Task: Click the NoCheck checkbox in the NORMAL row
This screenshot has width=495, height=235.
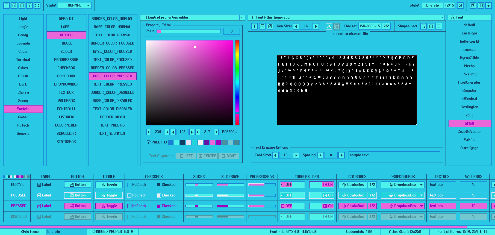Action: pyautogui.click(x=129, y=185)
